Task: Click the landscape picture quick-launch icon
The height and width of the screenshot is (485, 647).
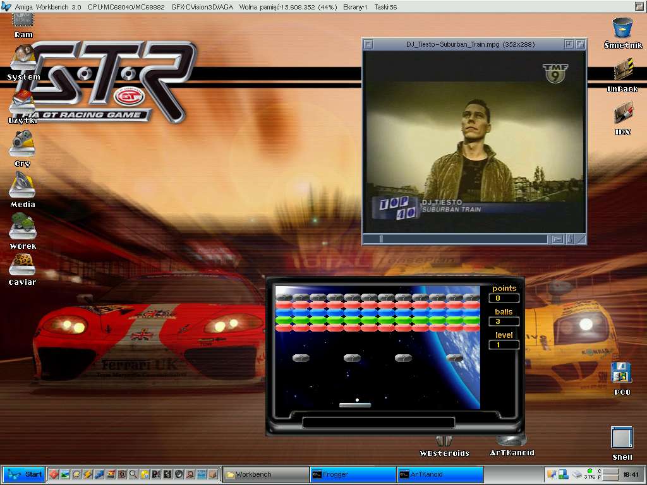Action: pos(65,474)
